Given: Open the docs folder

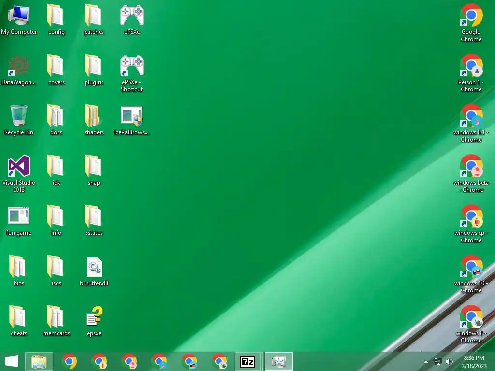Looking at the screenshot, I should pos(56,120).
